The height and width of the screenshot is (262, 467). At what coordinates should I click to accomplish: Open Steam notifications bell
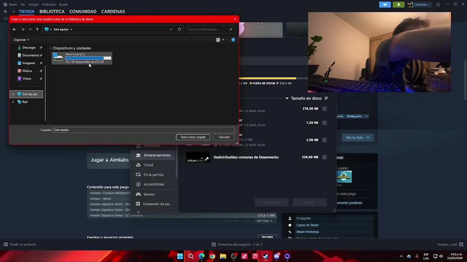(x=398, y=4)
